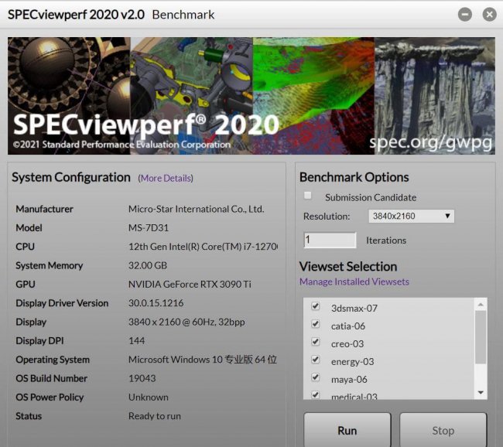Open the More Details link
The image size is (503, 447).
pyautogui.click(x=166, y=178)
